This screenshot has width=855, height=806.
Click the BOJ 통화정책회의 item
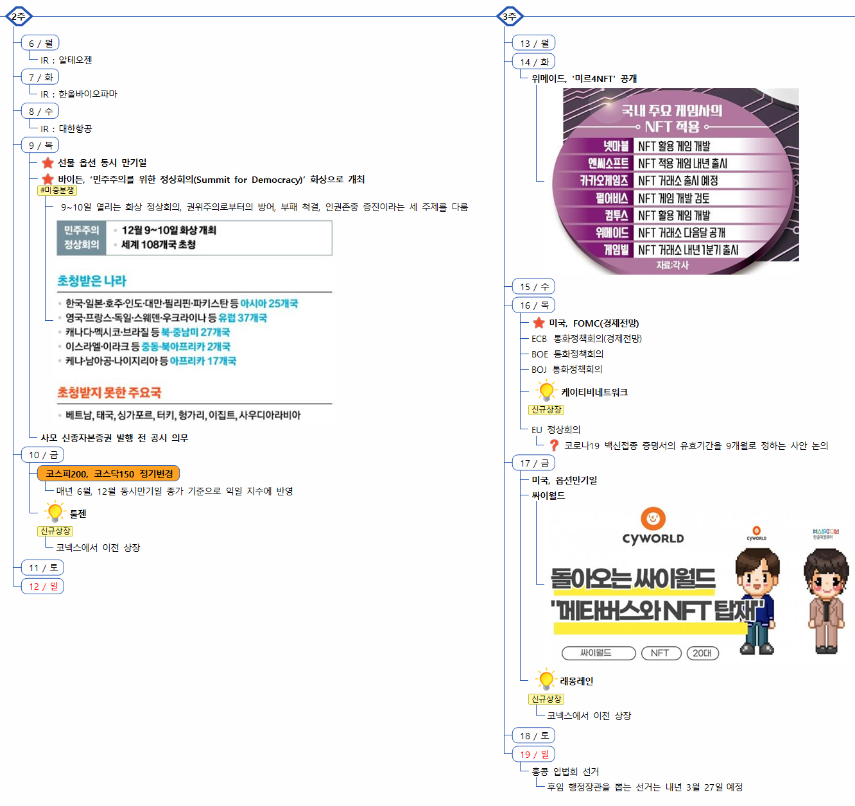pos(567,369)
